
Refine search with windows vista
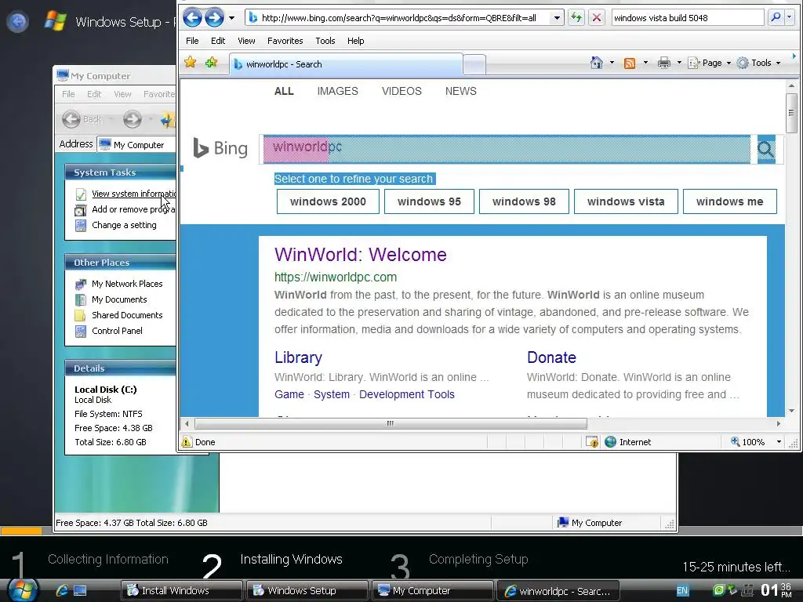[626, 201]
